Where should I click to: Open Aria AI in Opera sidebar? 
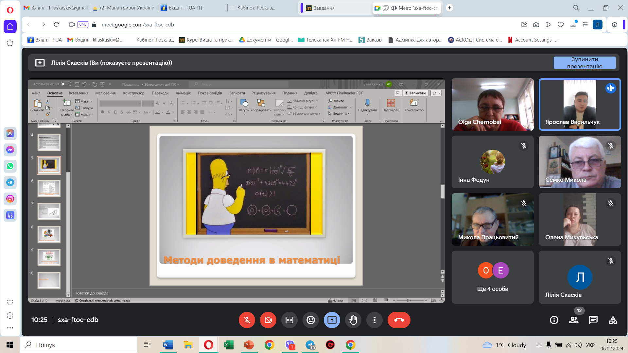[x=10, y=133]
